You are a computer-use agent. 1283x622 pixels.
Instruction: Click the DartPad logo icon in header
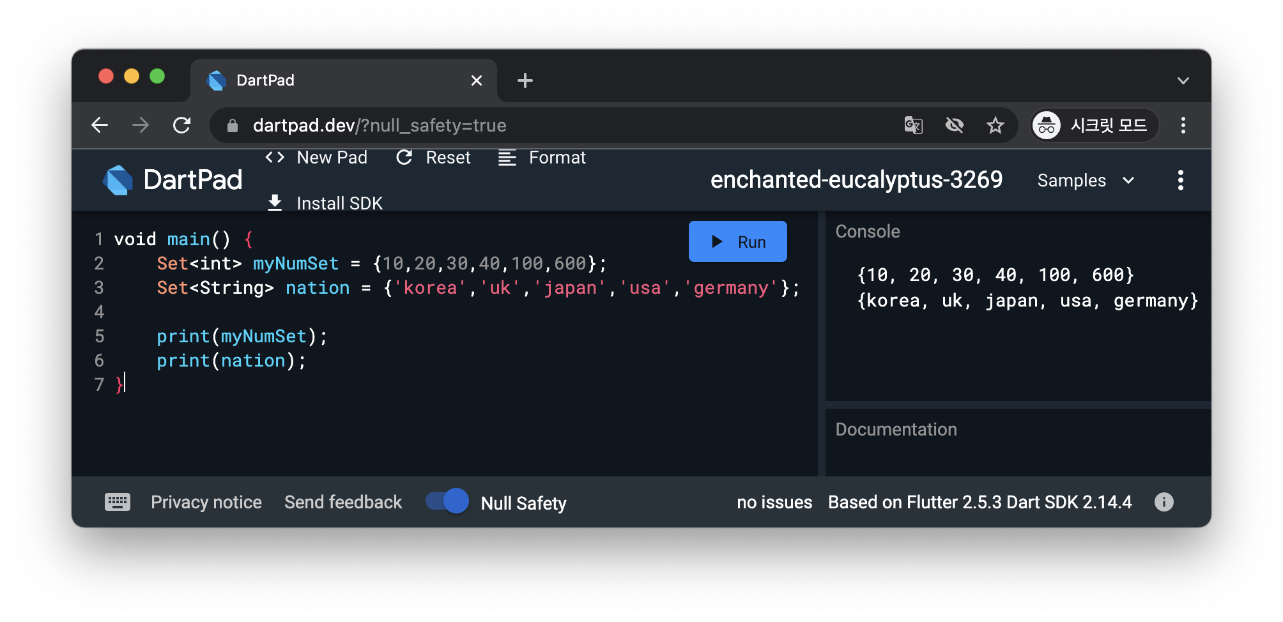(118, 180)
